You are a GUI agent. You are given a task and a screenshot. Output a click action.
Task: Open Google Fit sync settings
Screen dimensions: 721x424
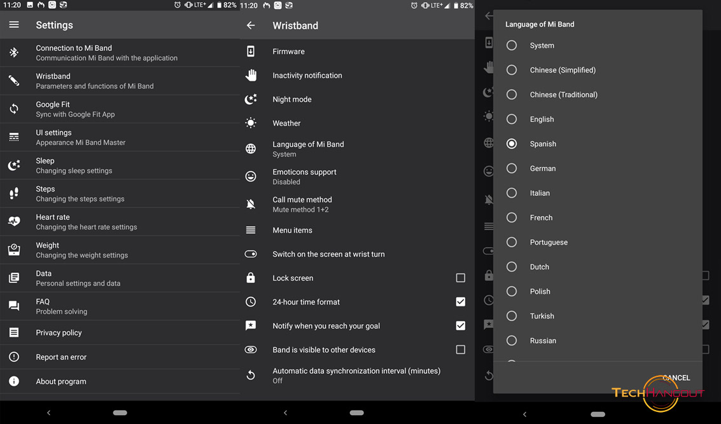click(x=120, y=109)
